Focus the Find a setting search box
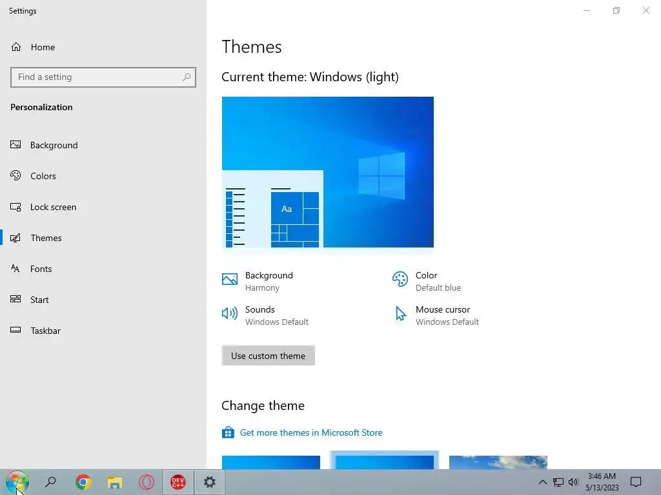Screen dimensions: 661x495 (x=103, y=77)
